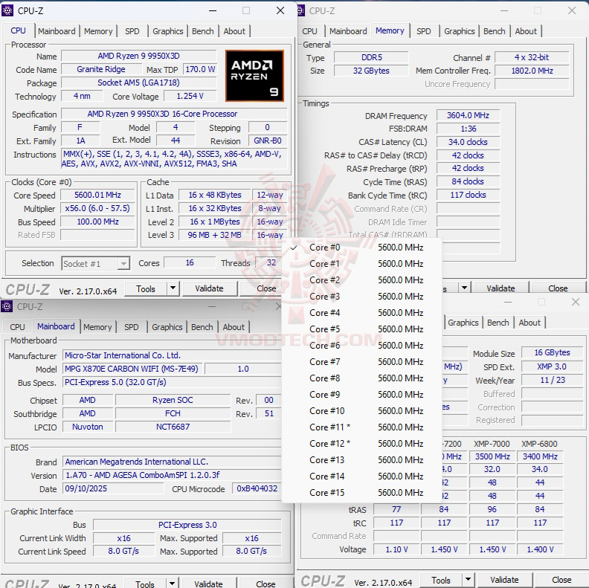Open Memory tab in Mainboard window
The width and height of the screenshot is (589, 588).
[97, 327]
